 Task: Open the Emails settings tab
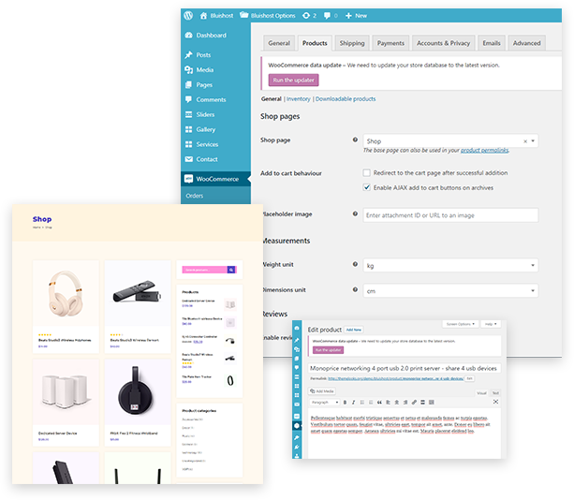(x=492, y=43)
